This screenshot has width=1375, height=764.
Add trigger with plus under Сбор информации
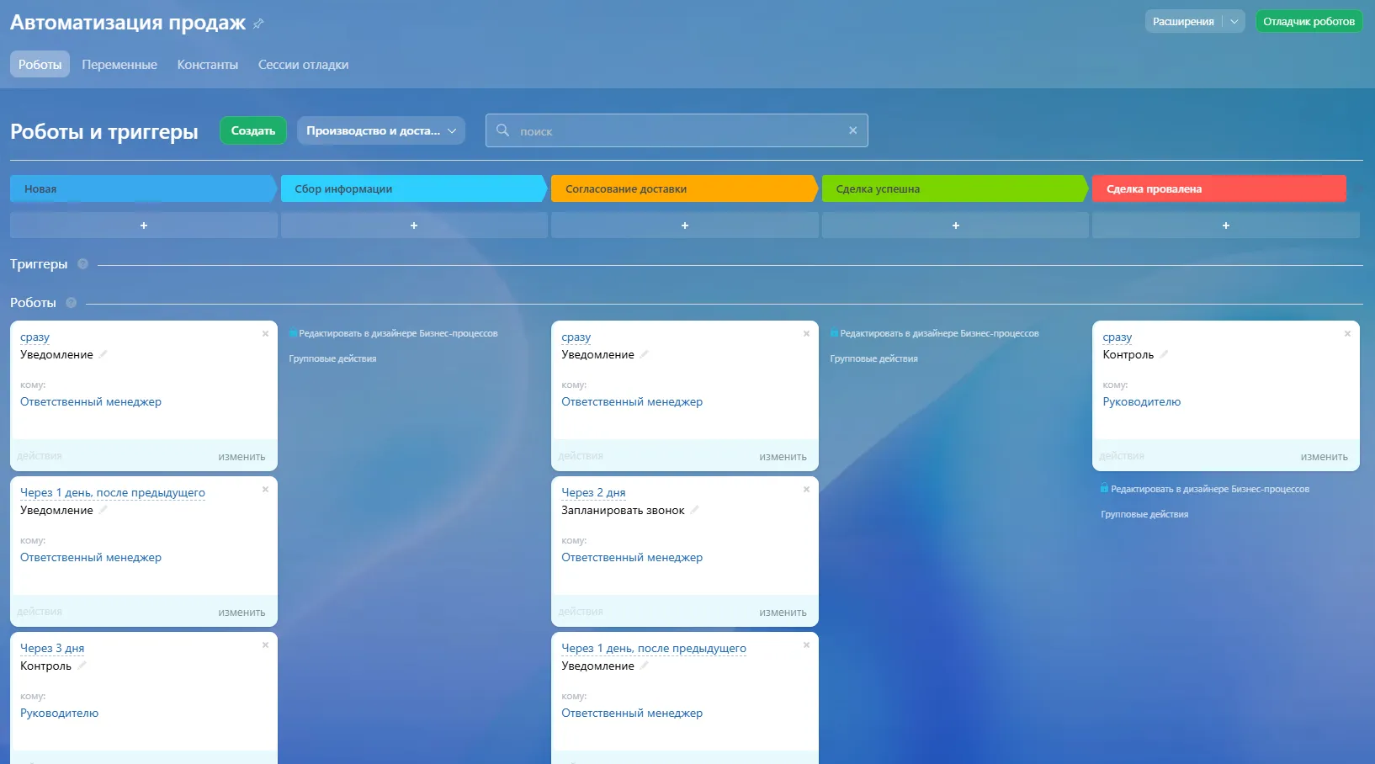414,225
